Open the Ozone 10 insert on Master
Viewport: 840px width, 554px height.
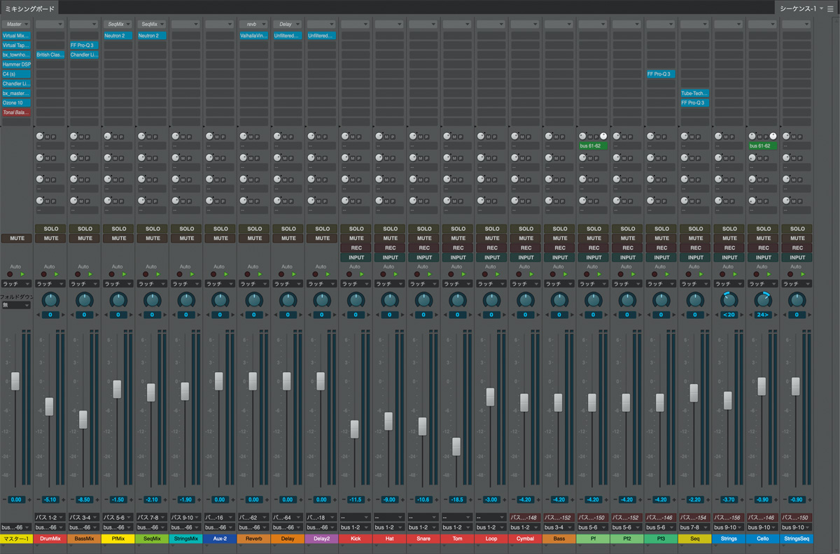click(16, 103)
